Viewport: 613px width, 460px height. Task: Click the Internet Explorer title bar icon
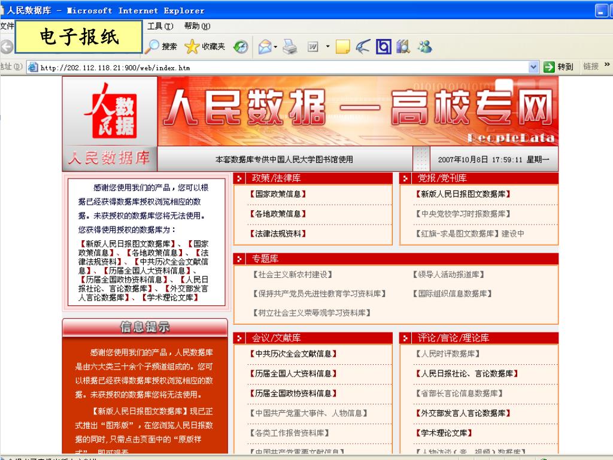coord(2,10)
